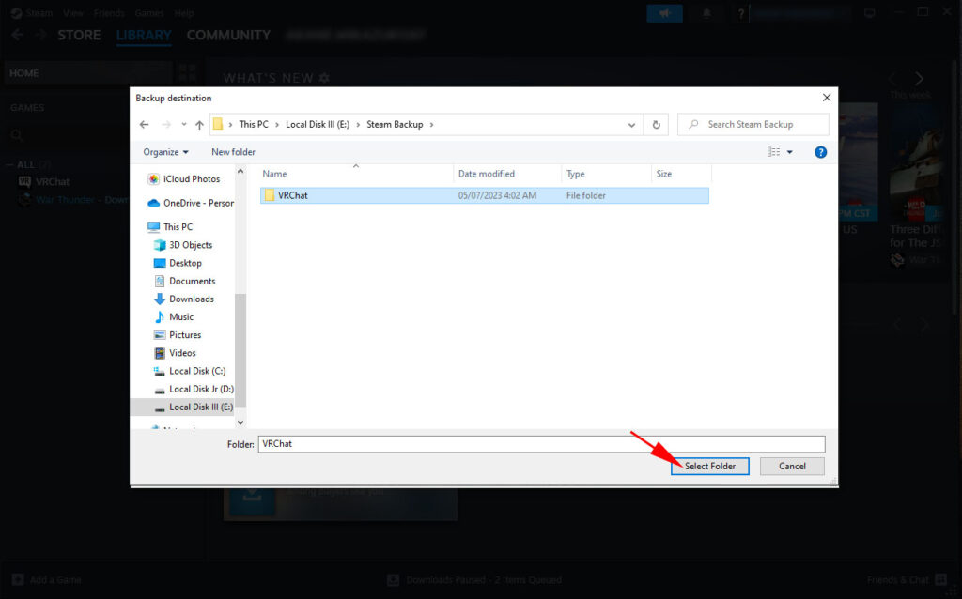Click the Search Steam Backup field
The height and width of the screenshot is (599, 962).
point(753,125)
